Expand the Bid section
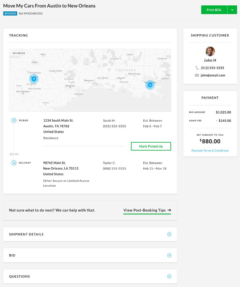This screenshot has width=240, height=287. click(169, 256)
